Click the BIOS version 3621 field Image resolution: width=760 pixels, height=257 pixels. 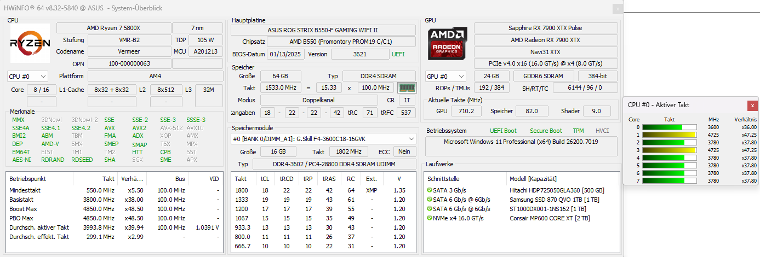click(360, 54)
